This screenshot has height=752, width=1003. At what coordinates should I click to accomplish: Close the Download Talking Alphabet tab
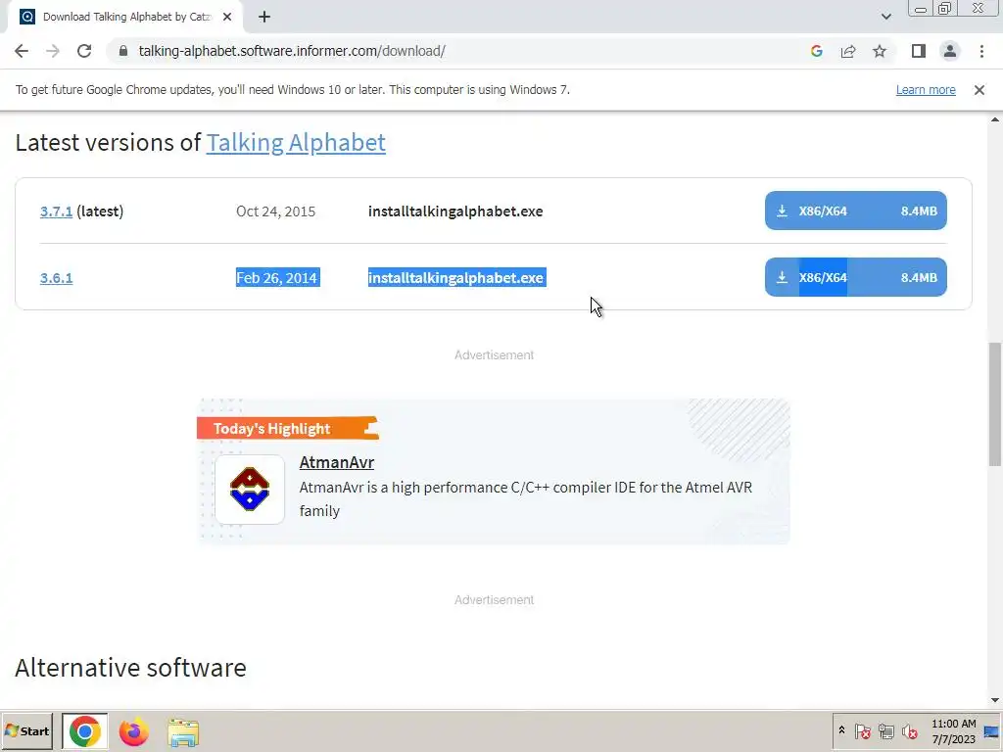click(227, 17)
